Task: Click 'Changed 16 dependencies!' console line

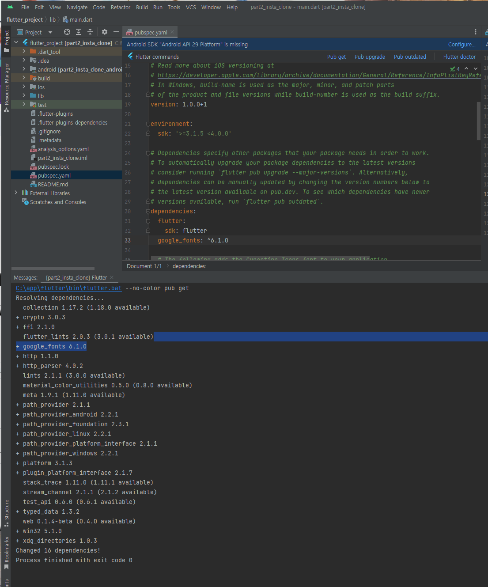Action: click(x=58, y=550)
